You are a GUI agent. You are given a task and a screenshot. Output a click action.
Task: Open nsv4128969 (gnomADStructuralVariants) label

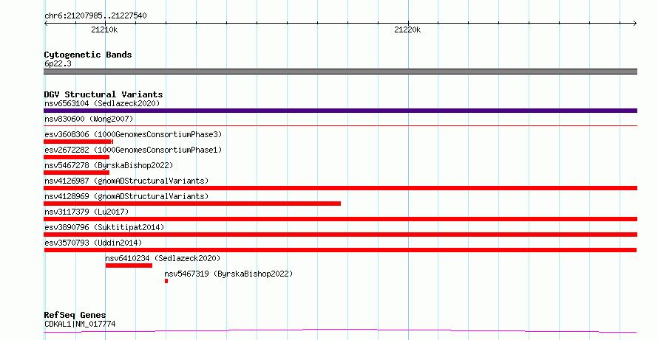point(126,196)
